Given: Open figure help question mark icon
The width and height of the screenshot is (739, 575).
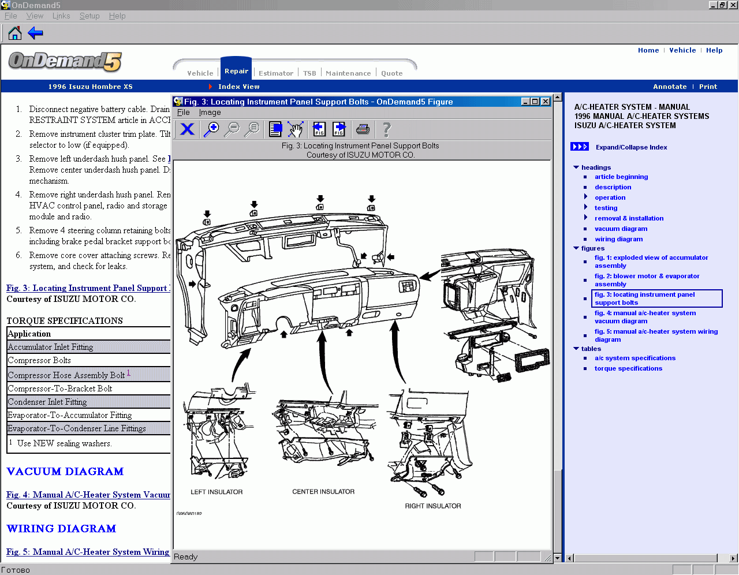Looking at the screenshot, I should (387, 129).
